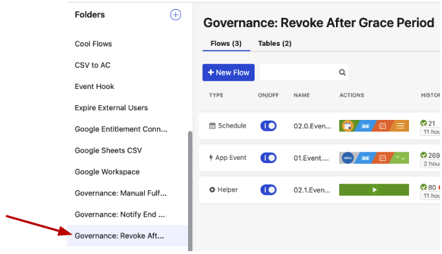
Task: Switch to the Flows (3) tab
Action: tap(226, 44)
